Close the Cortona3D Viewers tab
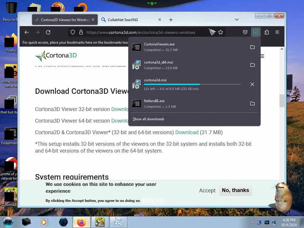 pos(93,20)
